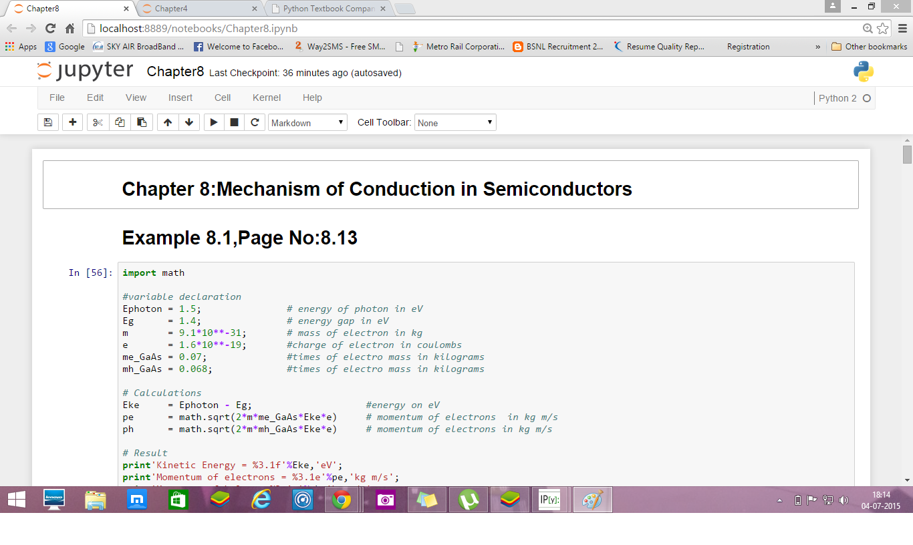
Task: Click the Jupyter logo link
Action: pos(85,71)
